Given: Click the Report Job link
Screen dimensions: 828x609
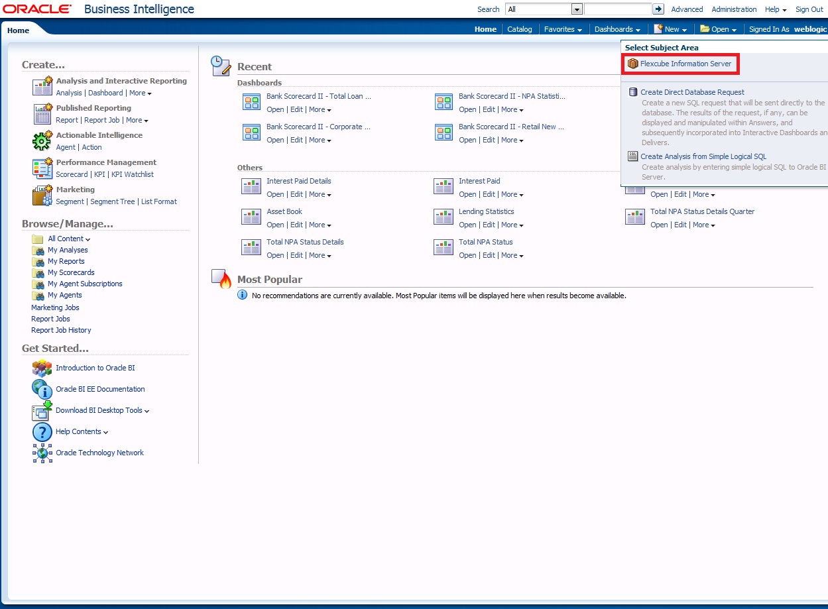Looking at the screenshot, I should click(102, 120).
